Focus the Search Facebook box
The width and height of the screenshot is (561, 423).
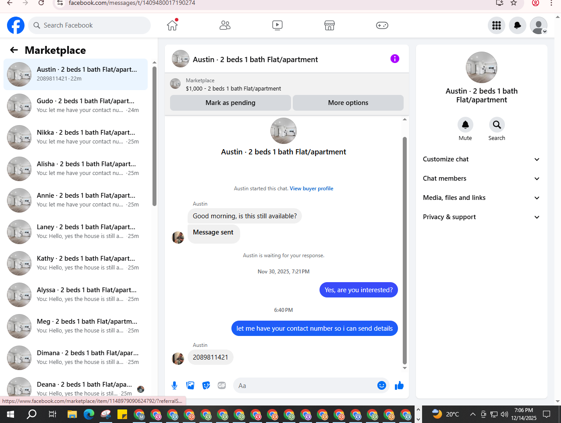pyautogui.click(x=89, y=25)
